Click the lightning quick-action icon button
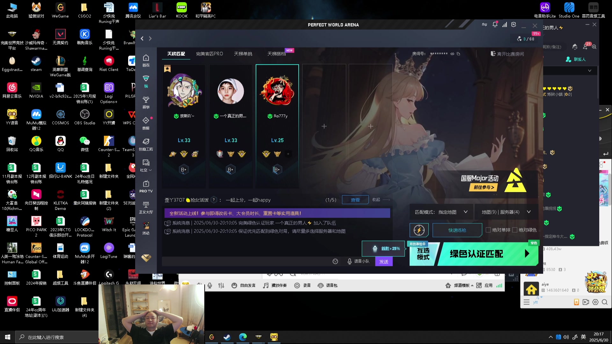 [x=419, y=230]
